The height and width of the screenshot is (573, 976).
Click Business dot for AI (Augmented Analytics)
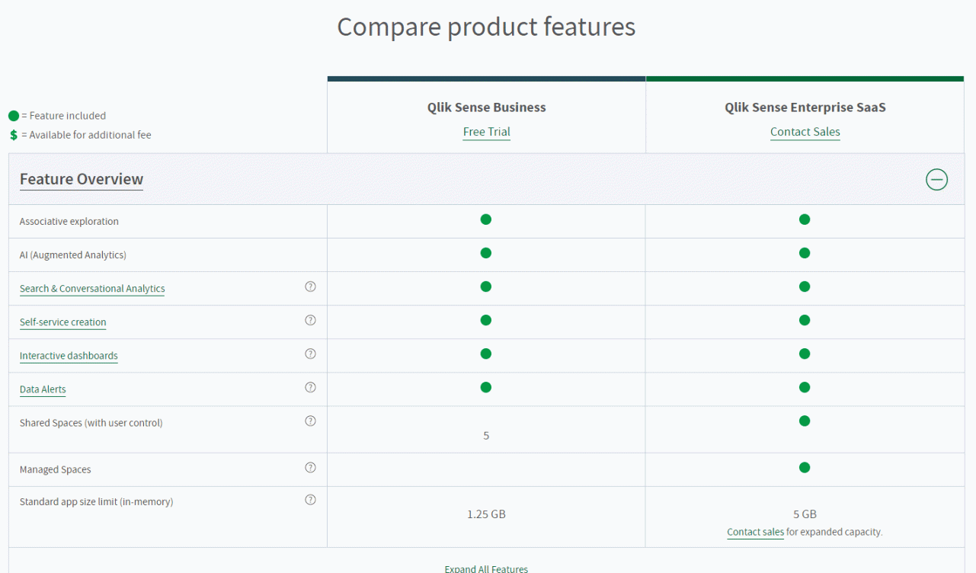point(486,253)
